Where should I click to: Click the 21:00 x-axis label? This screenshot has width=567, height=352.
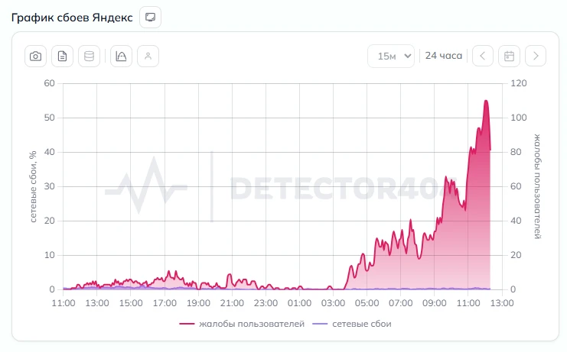[x=232, y=303]
